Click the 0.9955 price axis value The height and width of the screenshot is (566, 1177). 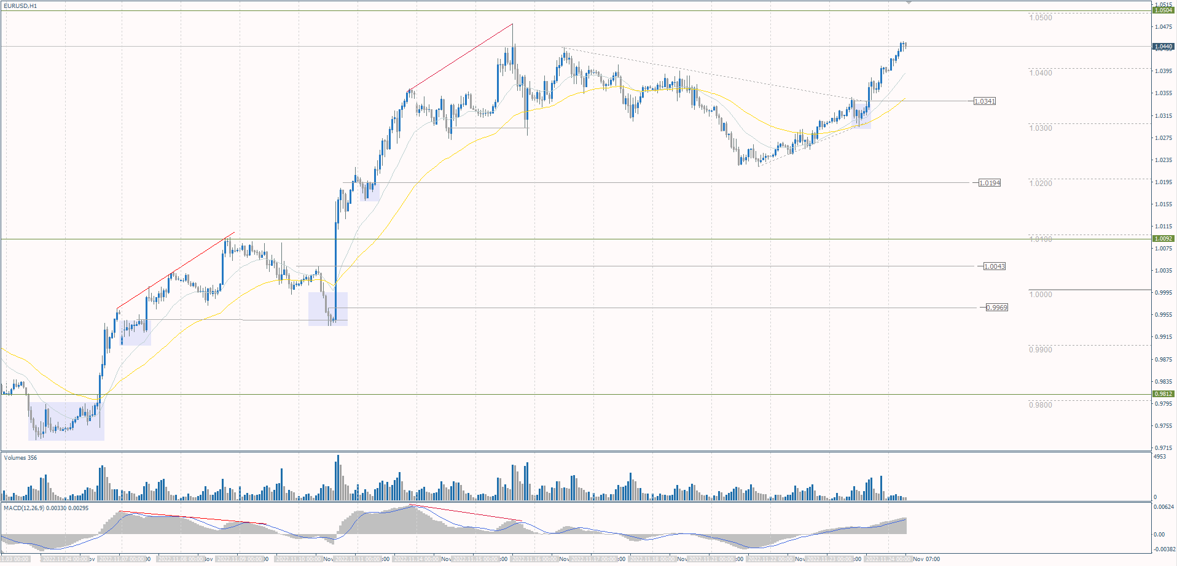(1163, 315)
